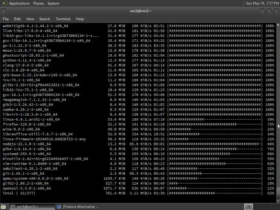280x210 pixels.
Task: Click the 3.11 MiB/s total speed value
Action: coord(140,193)
